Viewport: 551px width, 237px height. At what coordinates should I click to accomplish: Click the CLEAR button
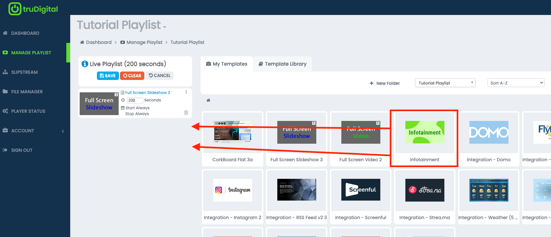click(132, 76)
